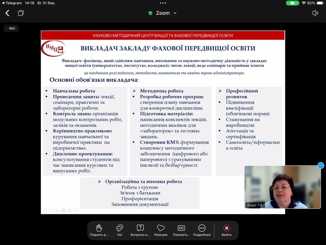The width and height of the screenshot is (326, 245).
Task: Tap the green encryption shield icon
Action: (x=150, y=13)
